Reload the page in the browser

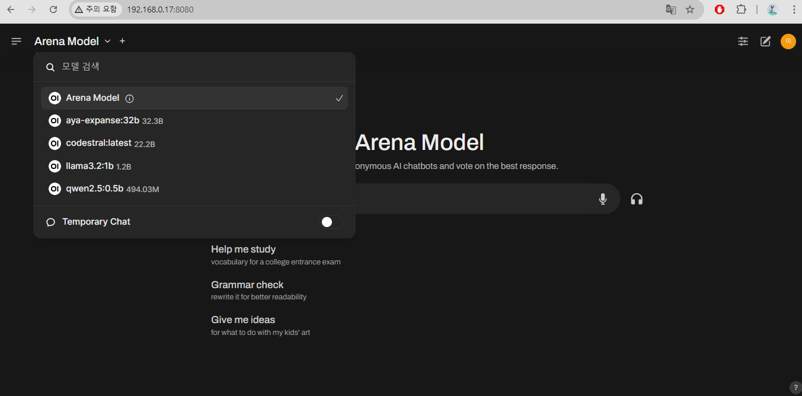[53, 9]
